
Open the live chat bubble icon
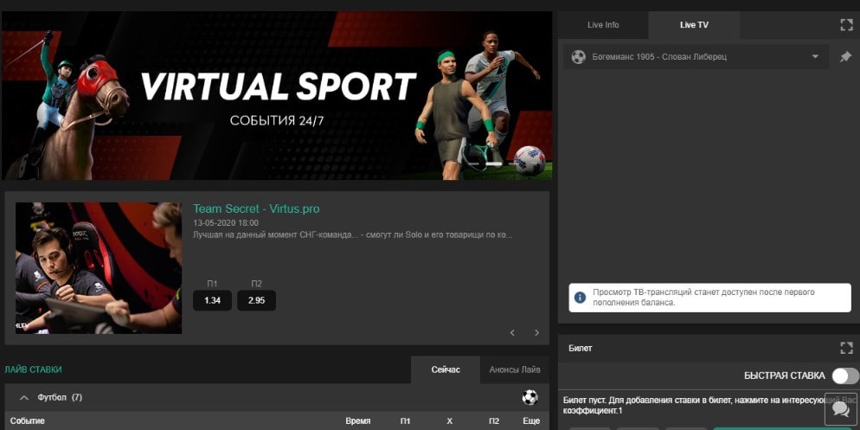pos(840,409)
